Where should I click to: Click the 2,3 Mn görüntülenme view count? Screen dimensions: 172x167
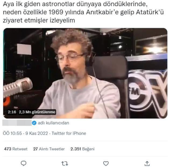[x=37, y=112]
